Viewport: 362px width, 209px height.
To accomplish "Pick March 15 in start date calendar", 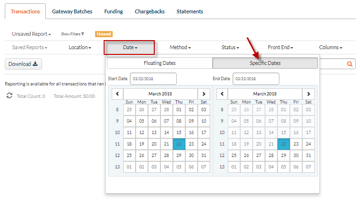I will 179,133.
